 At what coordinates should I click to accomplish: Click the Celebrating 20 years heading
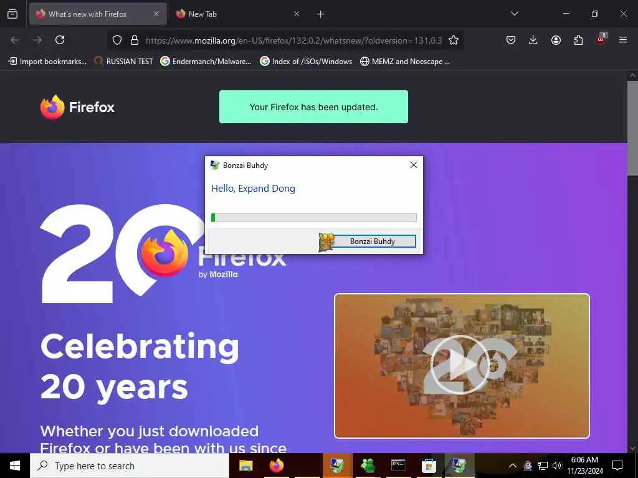pos(140,367)
